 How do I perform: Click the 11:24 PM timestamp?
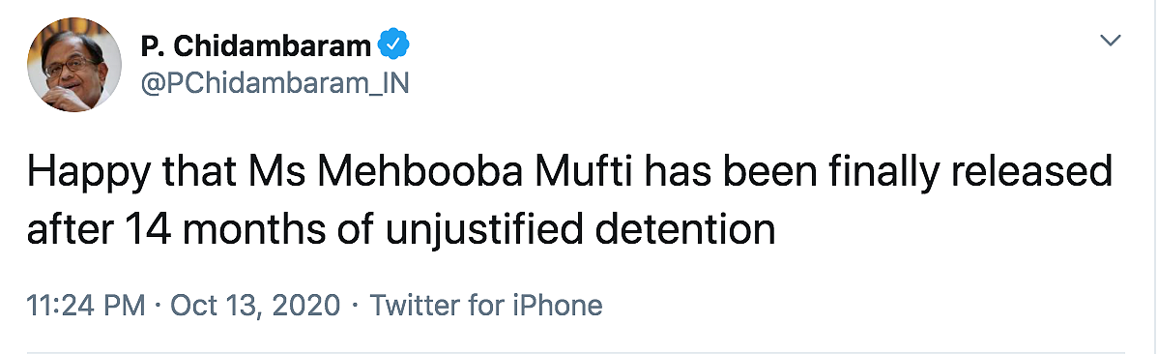coord(86,305)
